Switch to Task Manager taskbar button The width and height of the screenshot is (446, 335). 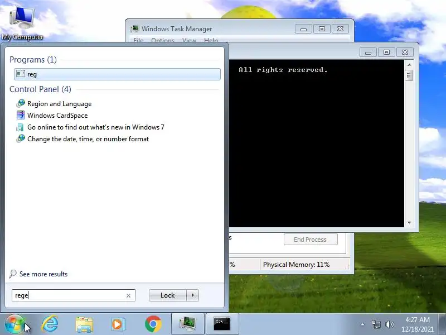pos(188,324)
